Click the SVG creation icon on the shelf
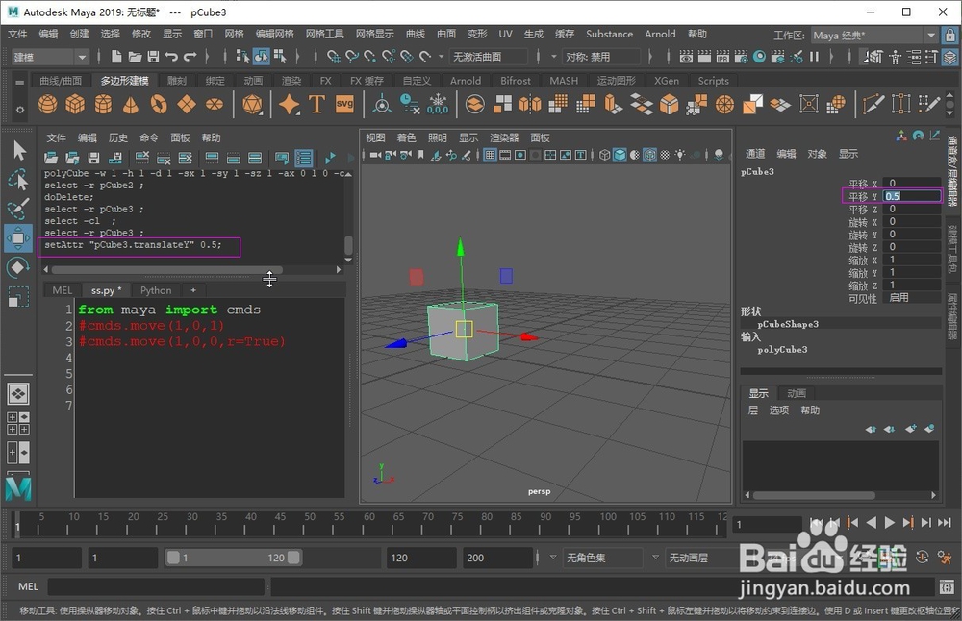This screenshot has width=962, height=621. (342, 103)
